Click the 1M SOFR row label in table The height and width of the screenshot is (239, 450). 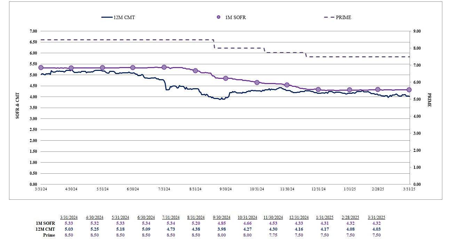(45, 223)
